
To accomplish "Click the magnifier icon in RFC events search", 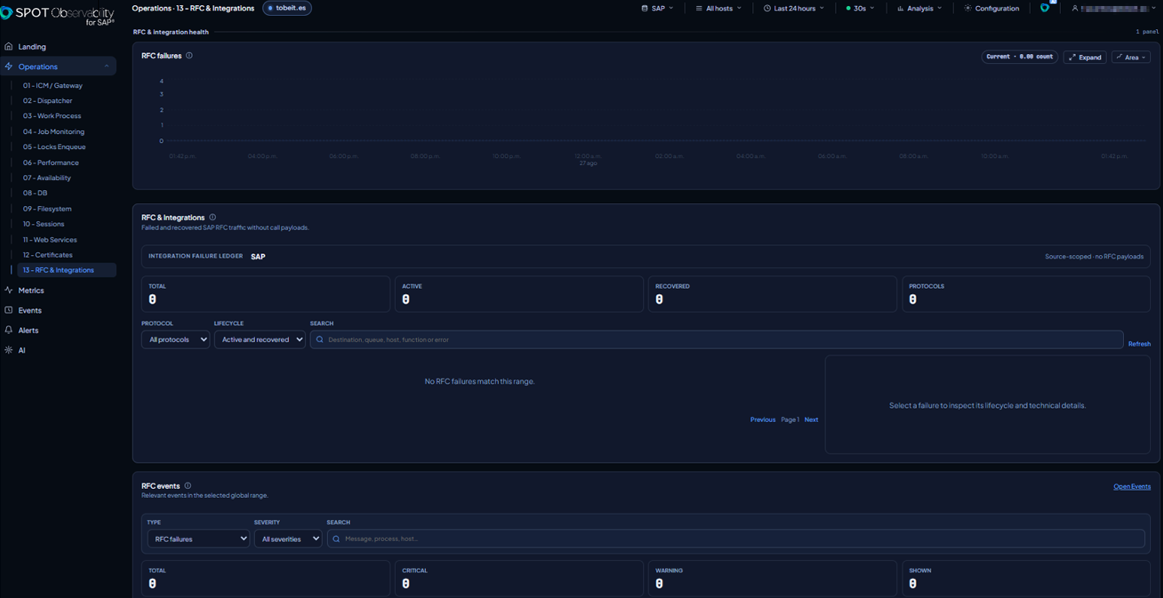I will pos(336,539).
